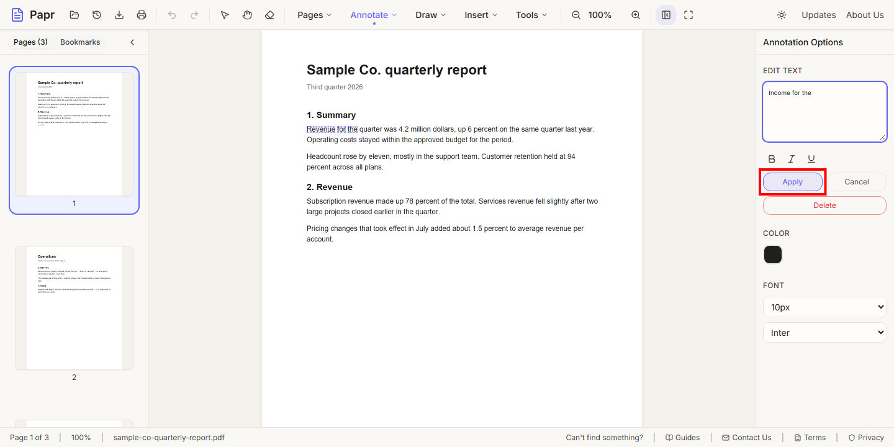Apply the edited text
Image resolution: width=894 pixels, height=447 pixels.
point(793,182)
